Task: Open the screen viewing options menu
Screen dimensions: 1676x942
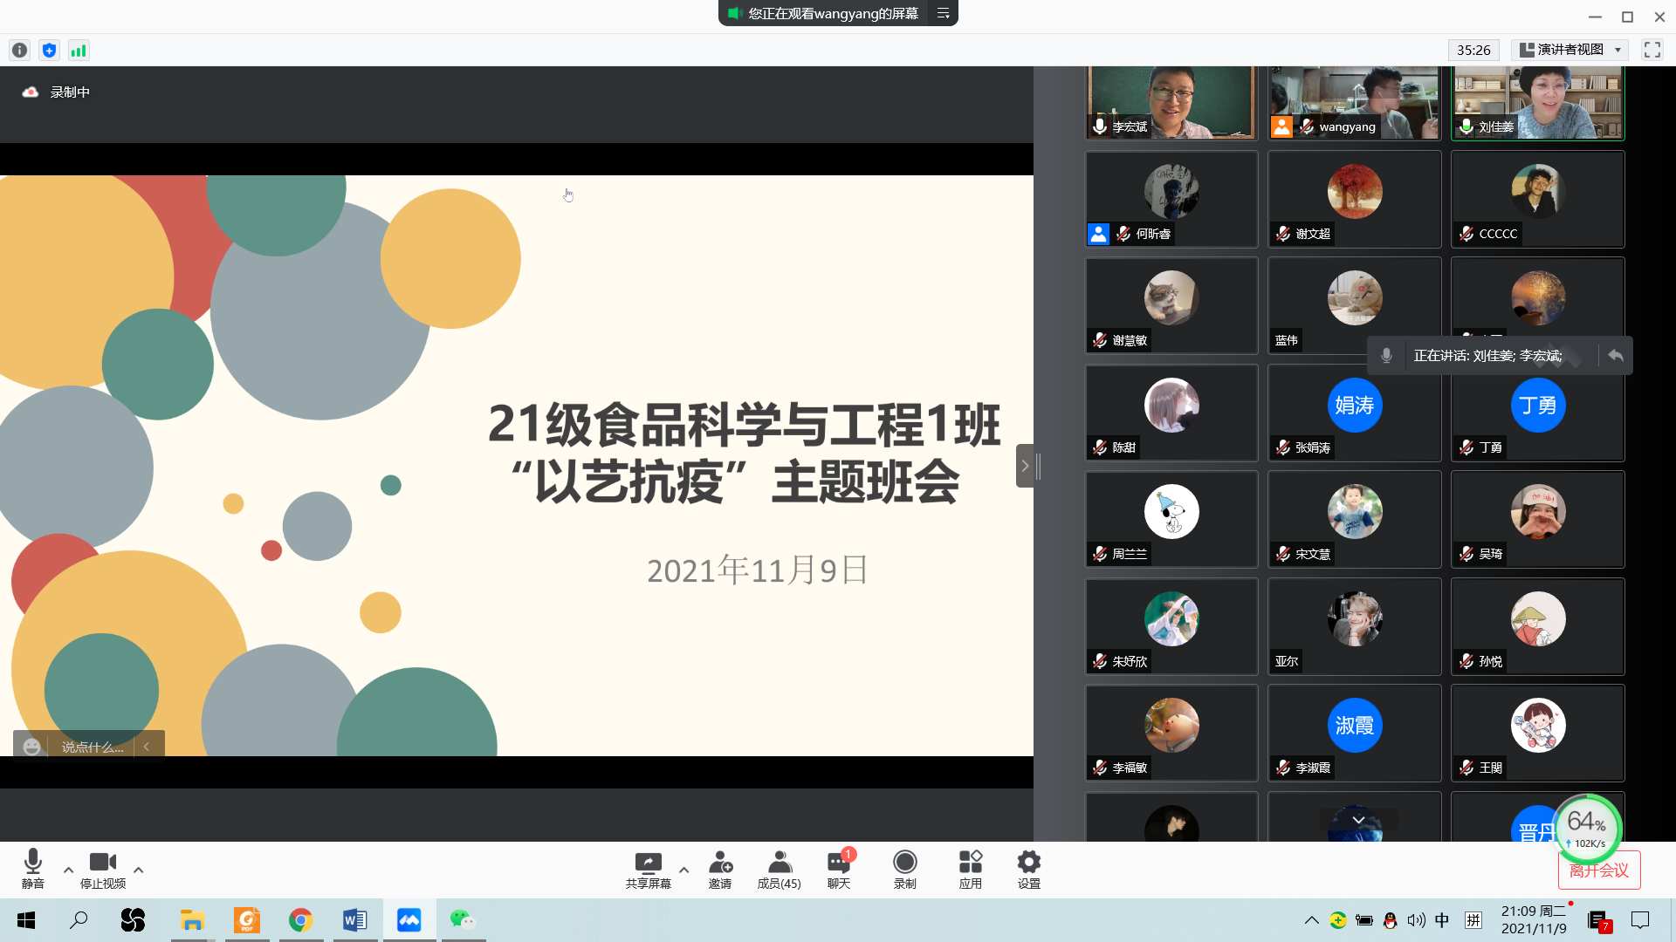Action: point(943,13)
